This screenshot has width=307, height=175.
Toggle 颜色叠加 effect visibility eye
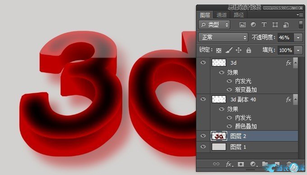point(229,126)
